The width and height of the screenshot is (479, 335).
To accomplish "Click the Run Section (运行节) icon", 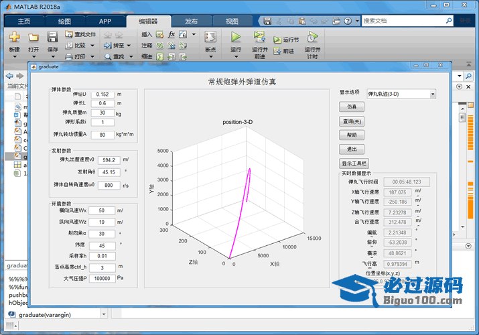I will [277, 40].
